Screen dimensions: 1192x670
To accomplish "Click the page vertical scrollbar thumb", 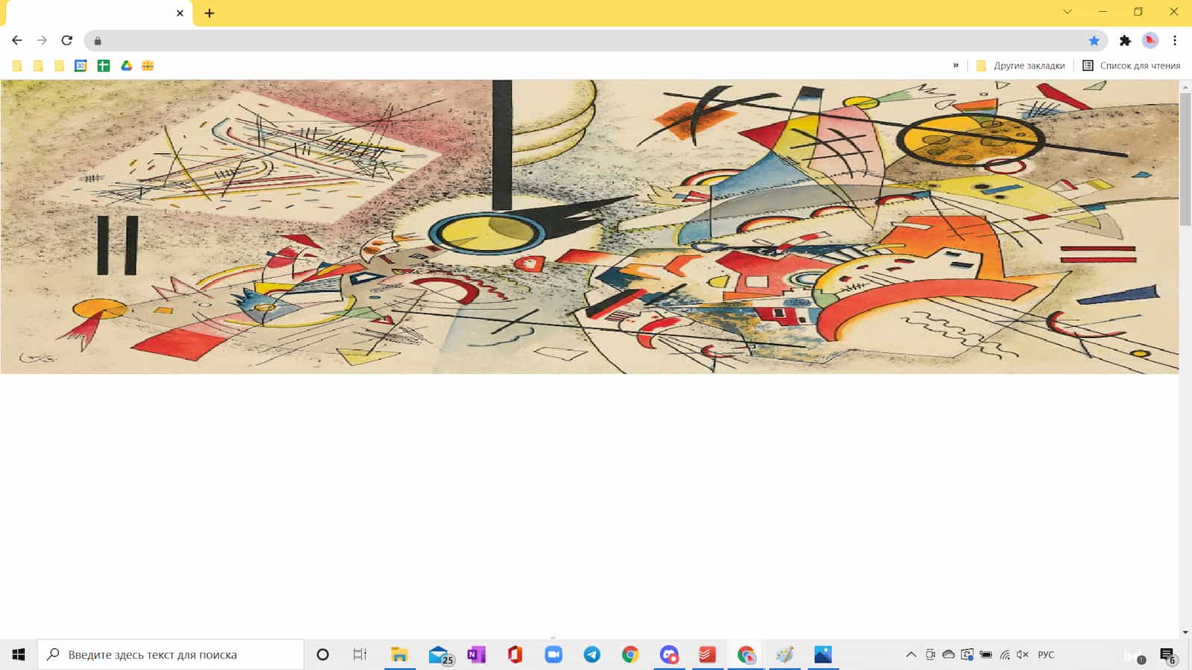I will coord(1185,156).
